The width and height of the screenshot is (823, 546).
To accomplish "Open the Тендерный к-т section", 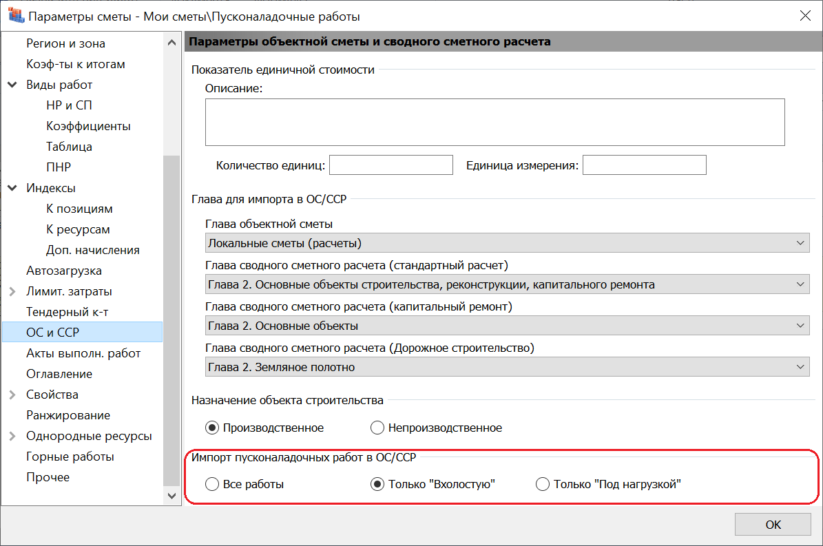I will [67, 312].
